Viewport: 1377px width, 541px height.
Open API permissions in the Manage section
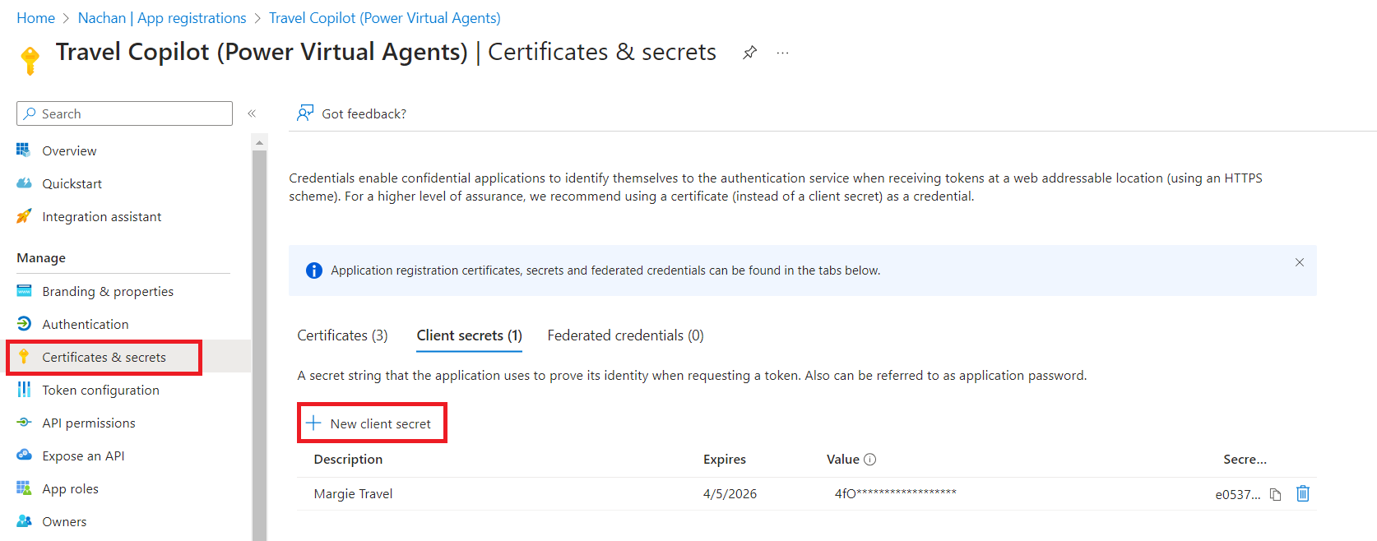[x=89, y=423]
